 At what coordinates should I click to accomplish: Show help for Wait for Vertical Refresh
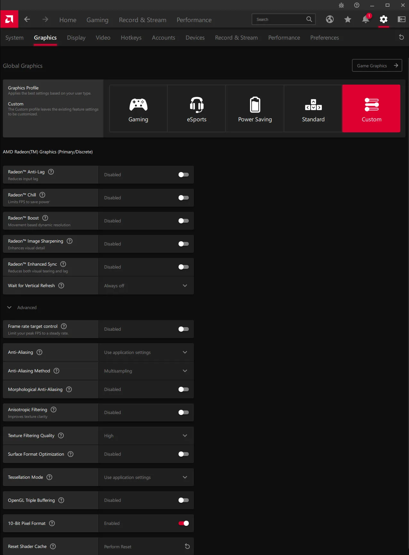click(x=61, y=286)
